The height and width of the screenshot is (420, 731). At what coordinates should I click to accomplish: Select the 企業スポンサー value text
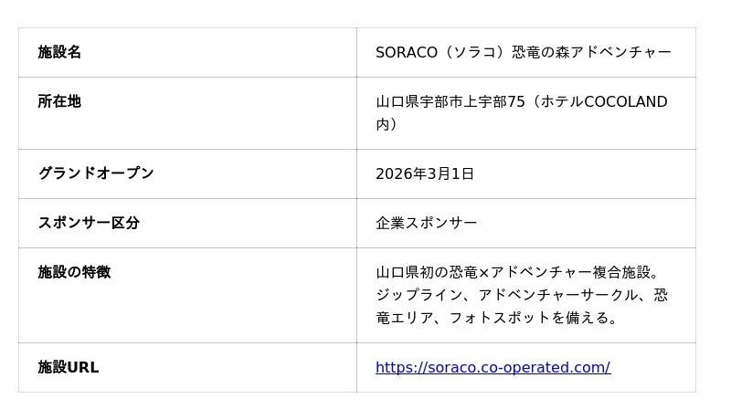click(427, 223)
